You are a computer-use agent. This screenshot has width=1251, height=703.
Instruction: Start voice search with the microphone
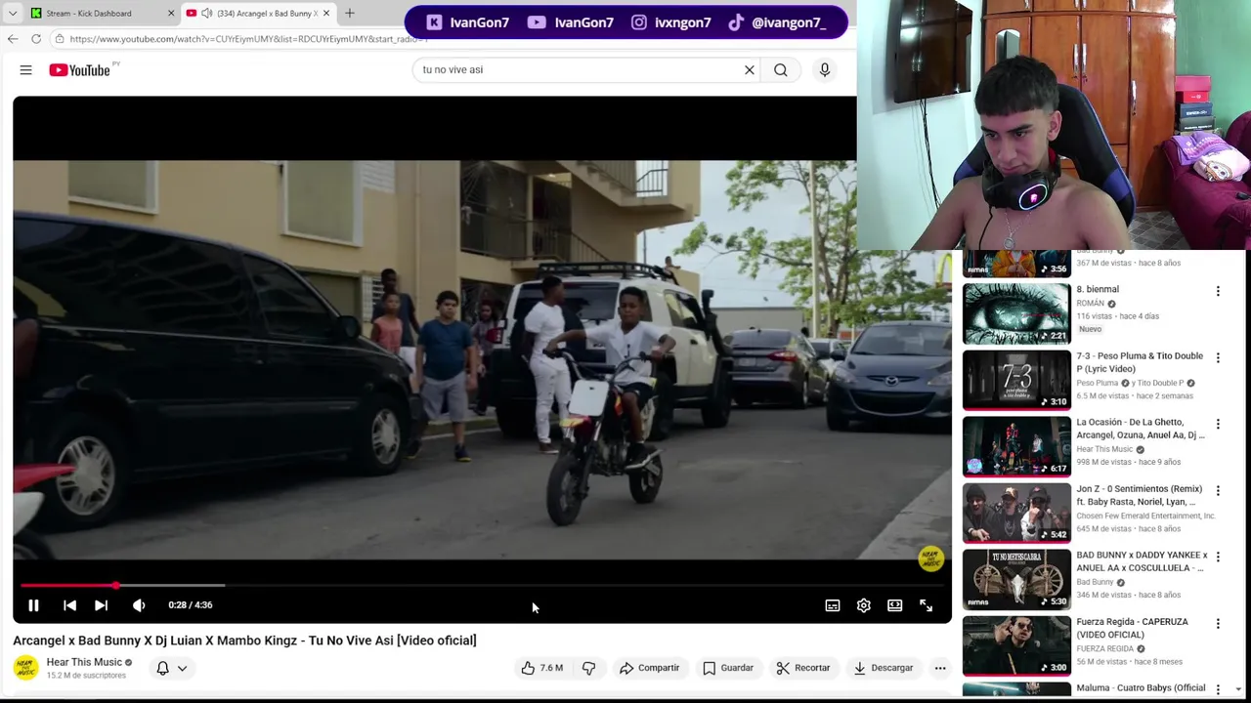click(825, 70)
